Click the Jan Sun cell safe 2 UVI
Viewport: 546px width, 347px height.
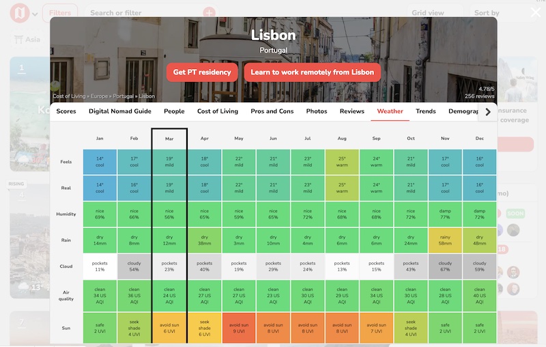pyautogui.click(x=100, y=328)
